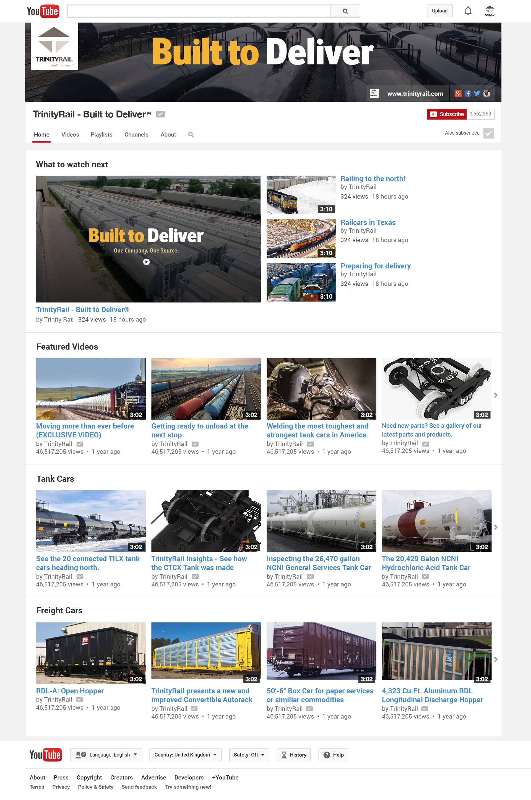Click into the YouTube search field

199,11
